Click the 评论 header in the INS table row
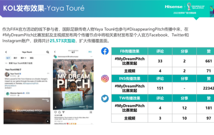 pyautogui.click(x=160, y=78)
